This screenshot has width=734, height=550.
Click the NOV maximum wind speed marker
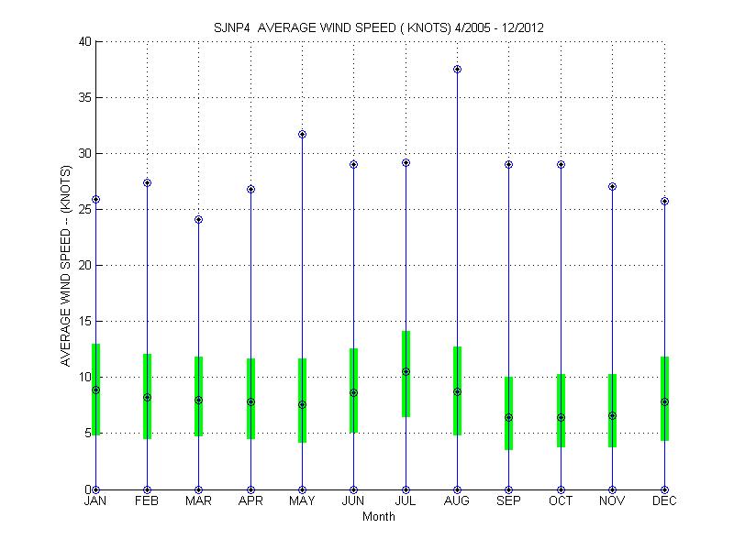point(612,187)
